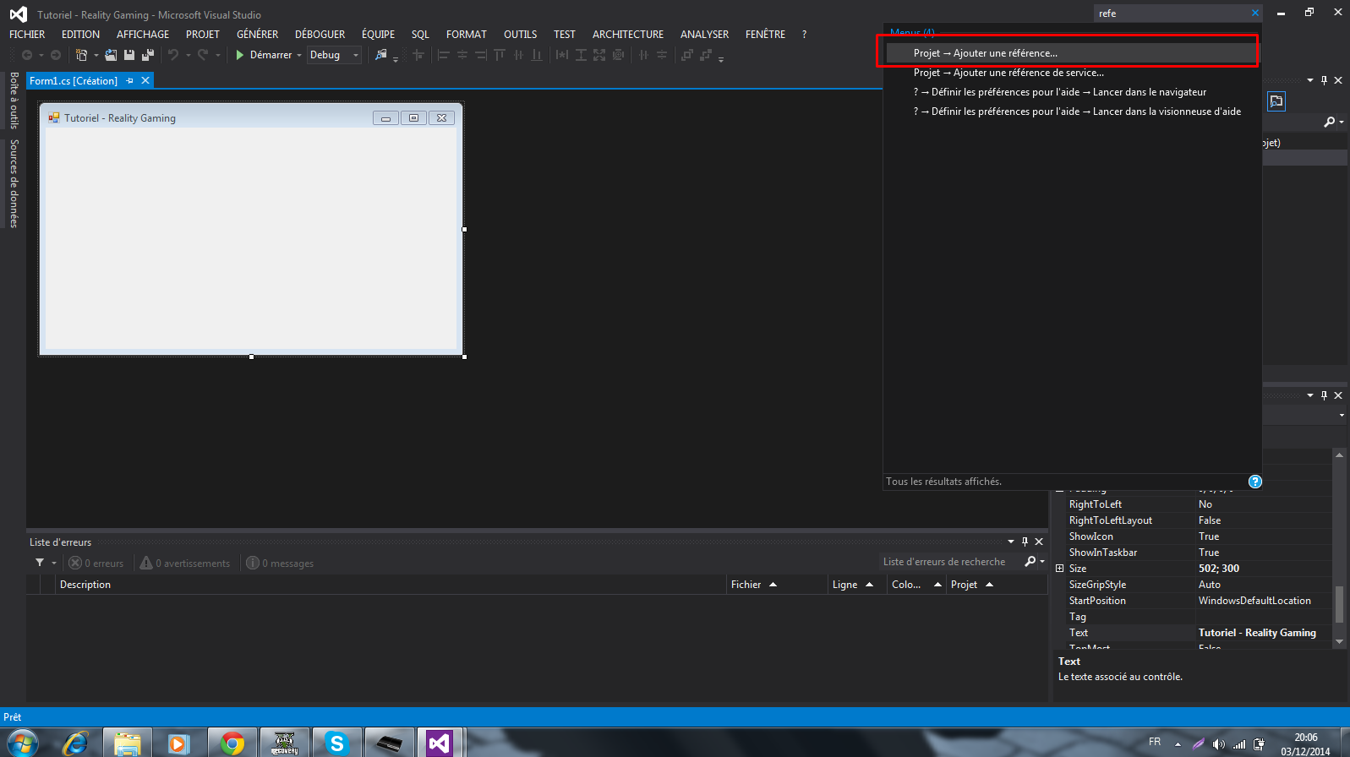Click the Undo arrow icon
The height and width of the screenshot is (757, 1350).
pos(173,55)
